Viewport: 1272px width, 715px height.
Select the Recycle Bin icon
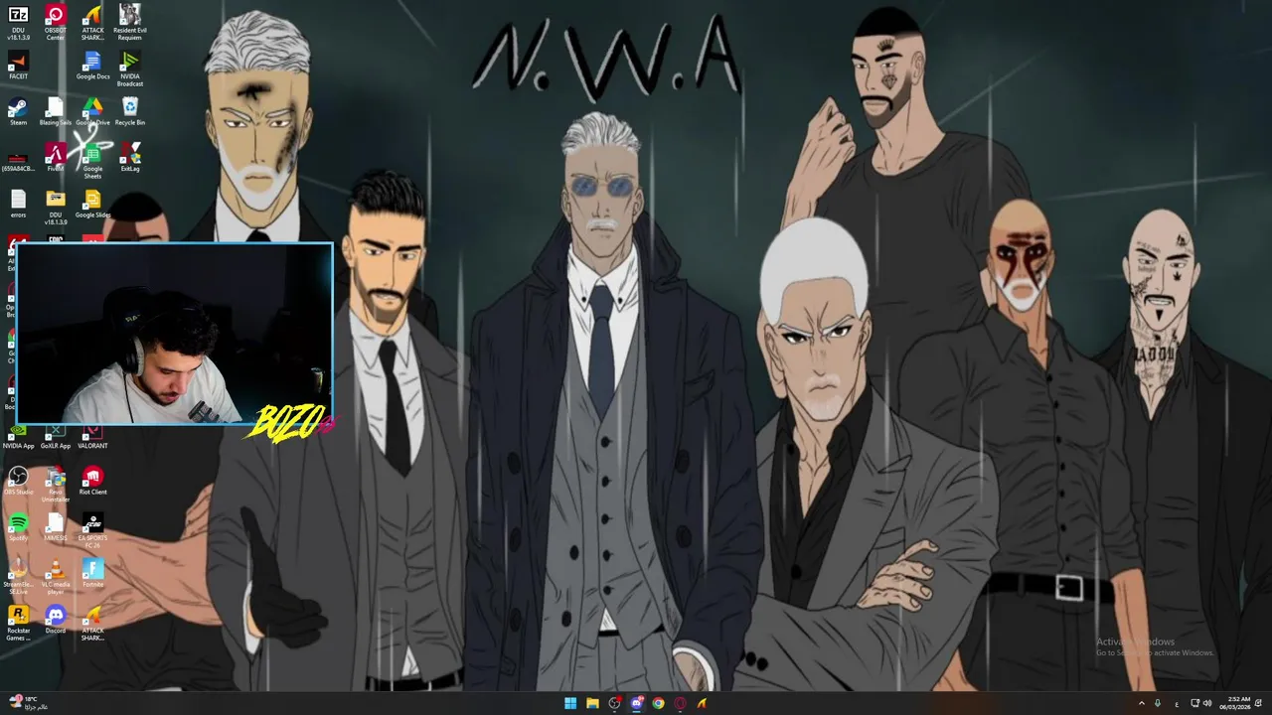click(130, 111)
